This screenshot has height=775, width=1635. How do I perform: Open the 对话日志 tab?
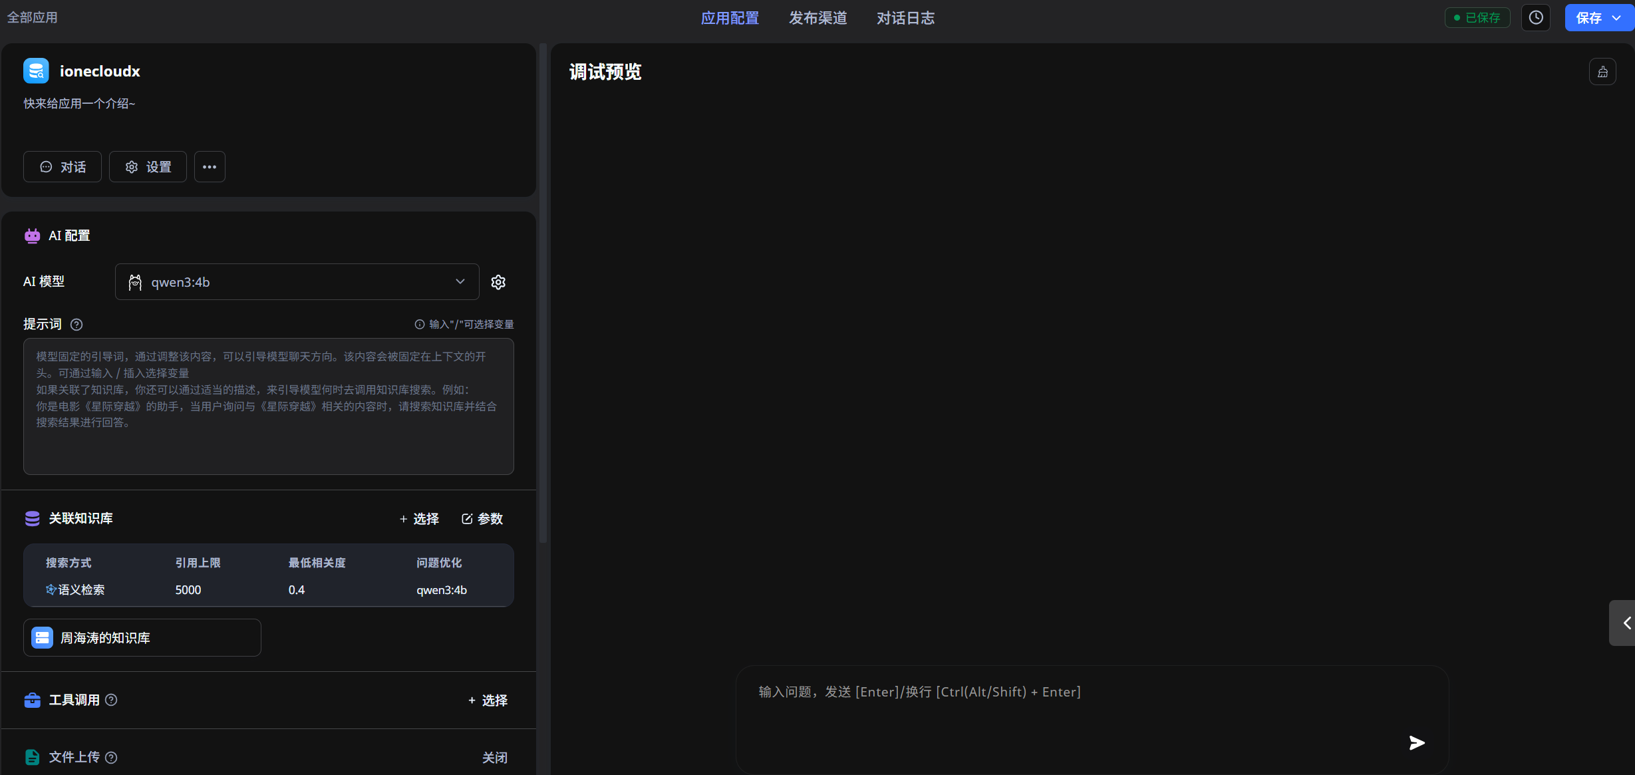click(x=905, y=18)
